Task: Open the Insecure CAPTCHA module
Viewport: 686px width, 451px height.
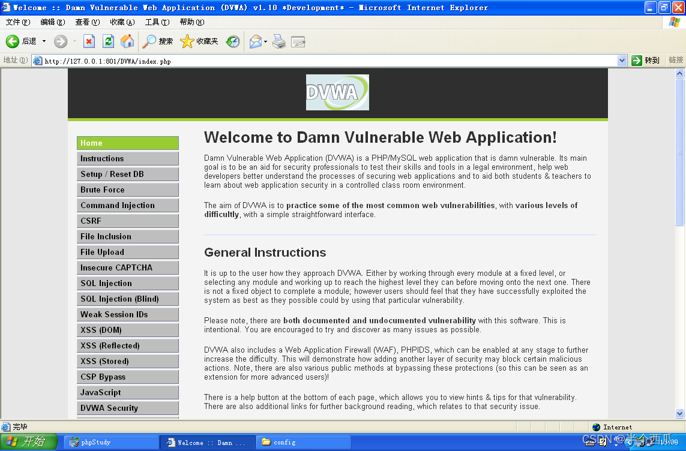Action: tap(128, 267)
